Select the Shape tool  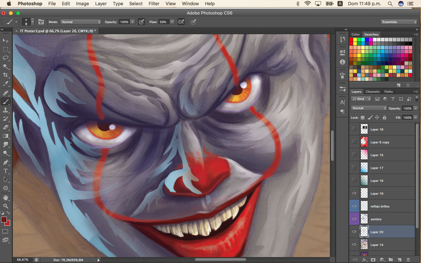tap(6, 188)
